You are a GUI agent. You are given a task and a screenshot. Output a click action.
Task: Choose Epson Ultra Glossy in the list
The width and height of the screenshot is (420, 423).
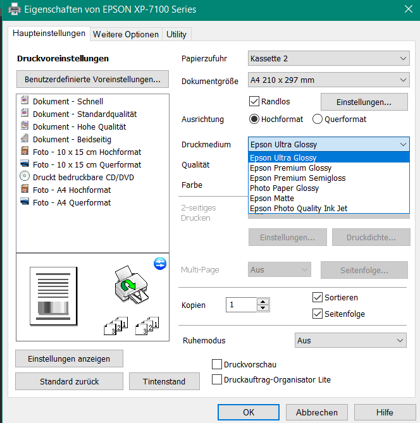tap(328, 157)
